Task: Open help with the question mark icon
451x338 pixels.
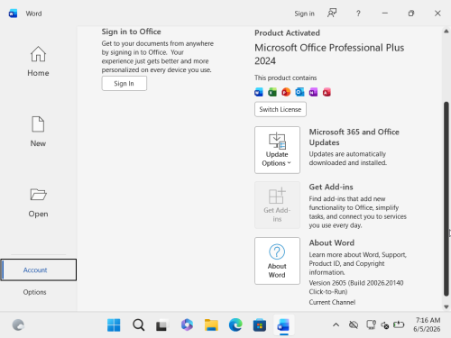Action: pos(358,14)
